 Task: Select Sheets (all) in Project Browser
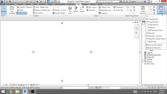tap(150, 57)
